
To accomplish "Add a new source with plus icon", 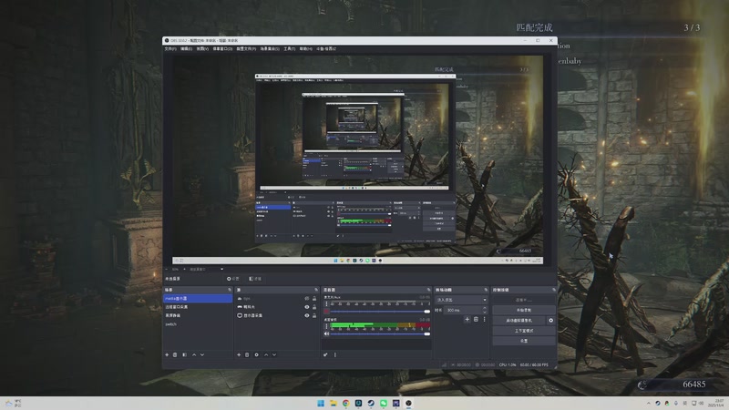I will coord(239,354).
